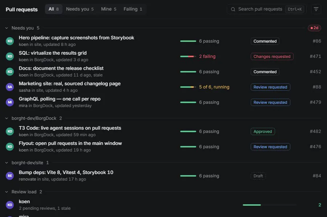Open the Marketing site changelog page PR
The image size is (327, 217).
pyautogui.click(x=70, y=84)
